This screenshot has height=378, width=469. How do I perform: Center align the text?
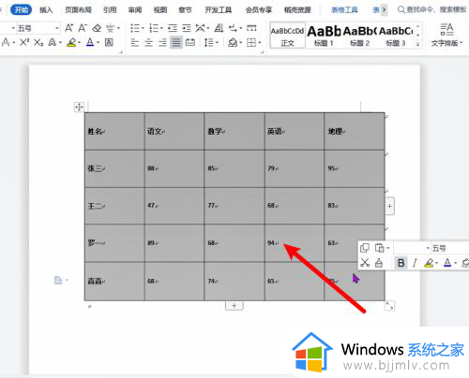pyautogui.click(x=148, y=42)
